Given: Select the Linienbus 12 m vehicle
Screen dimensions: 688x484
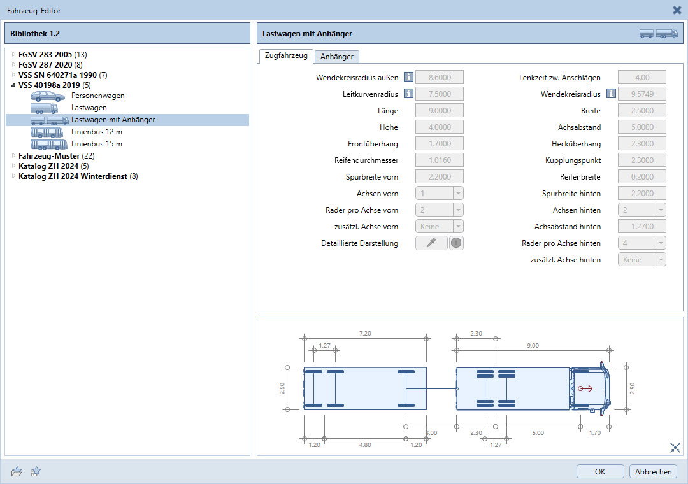Looking at the screenshot, I should pyautogui.click(x=97, y=132).
